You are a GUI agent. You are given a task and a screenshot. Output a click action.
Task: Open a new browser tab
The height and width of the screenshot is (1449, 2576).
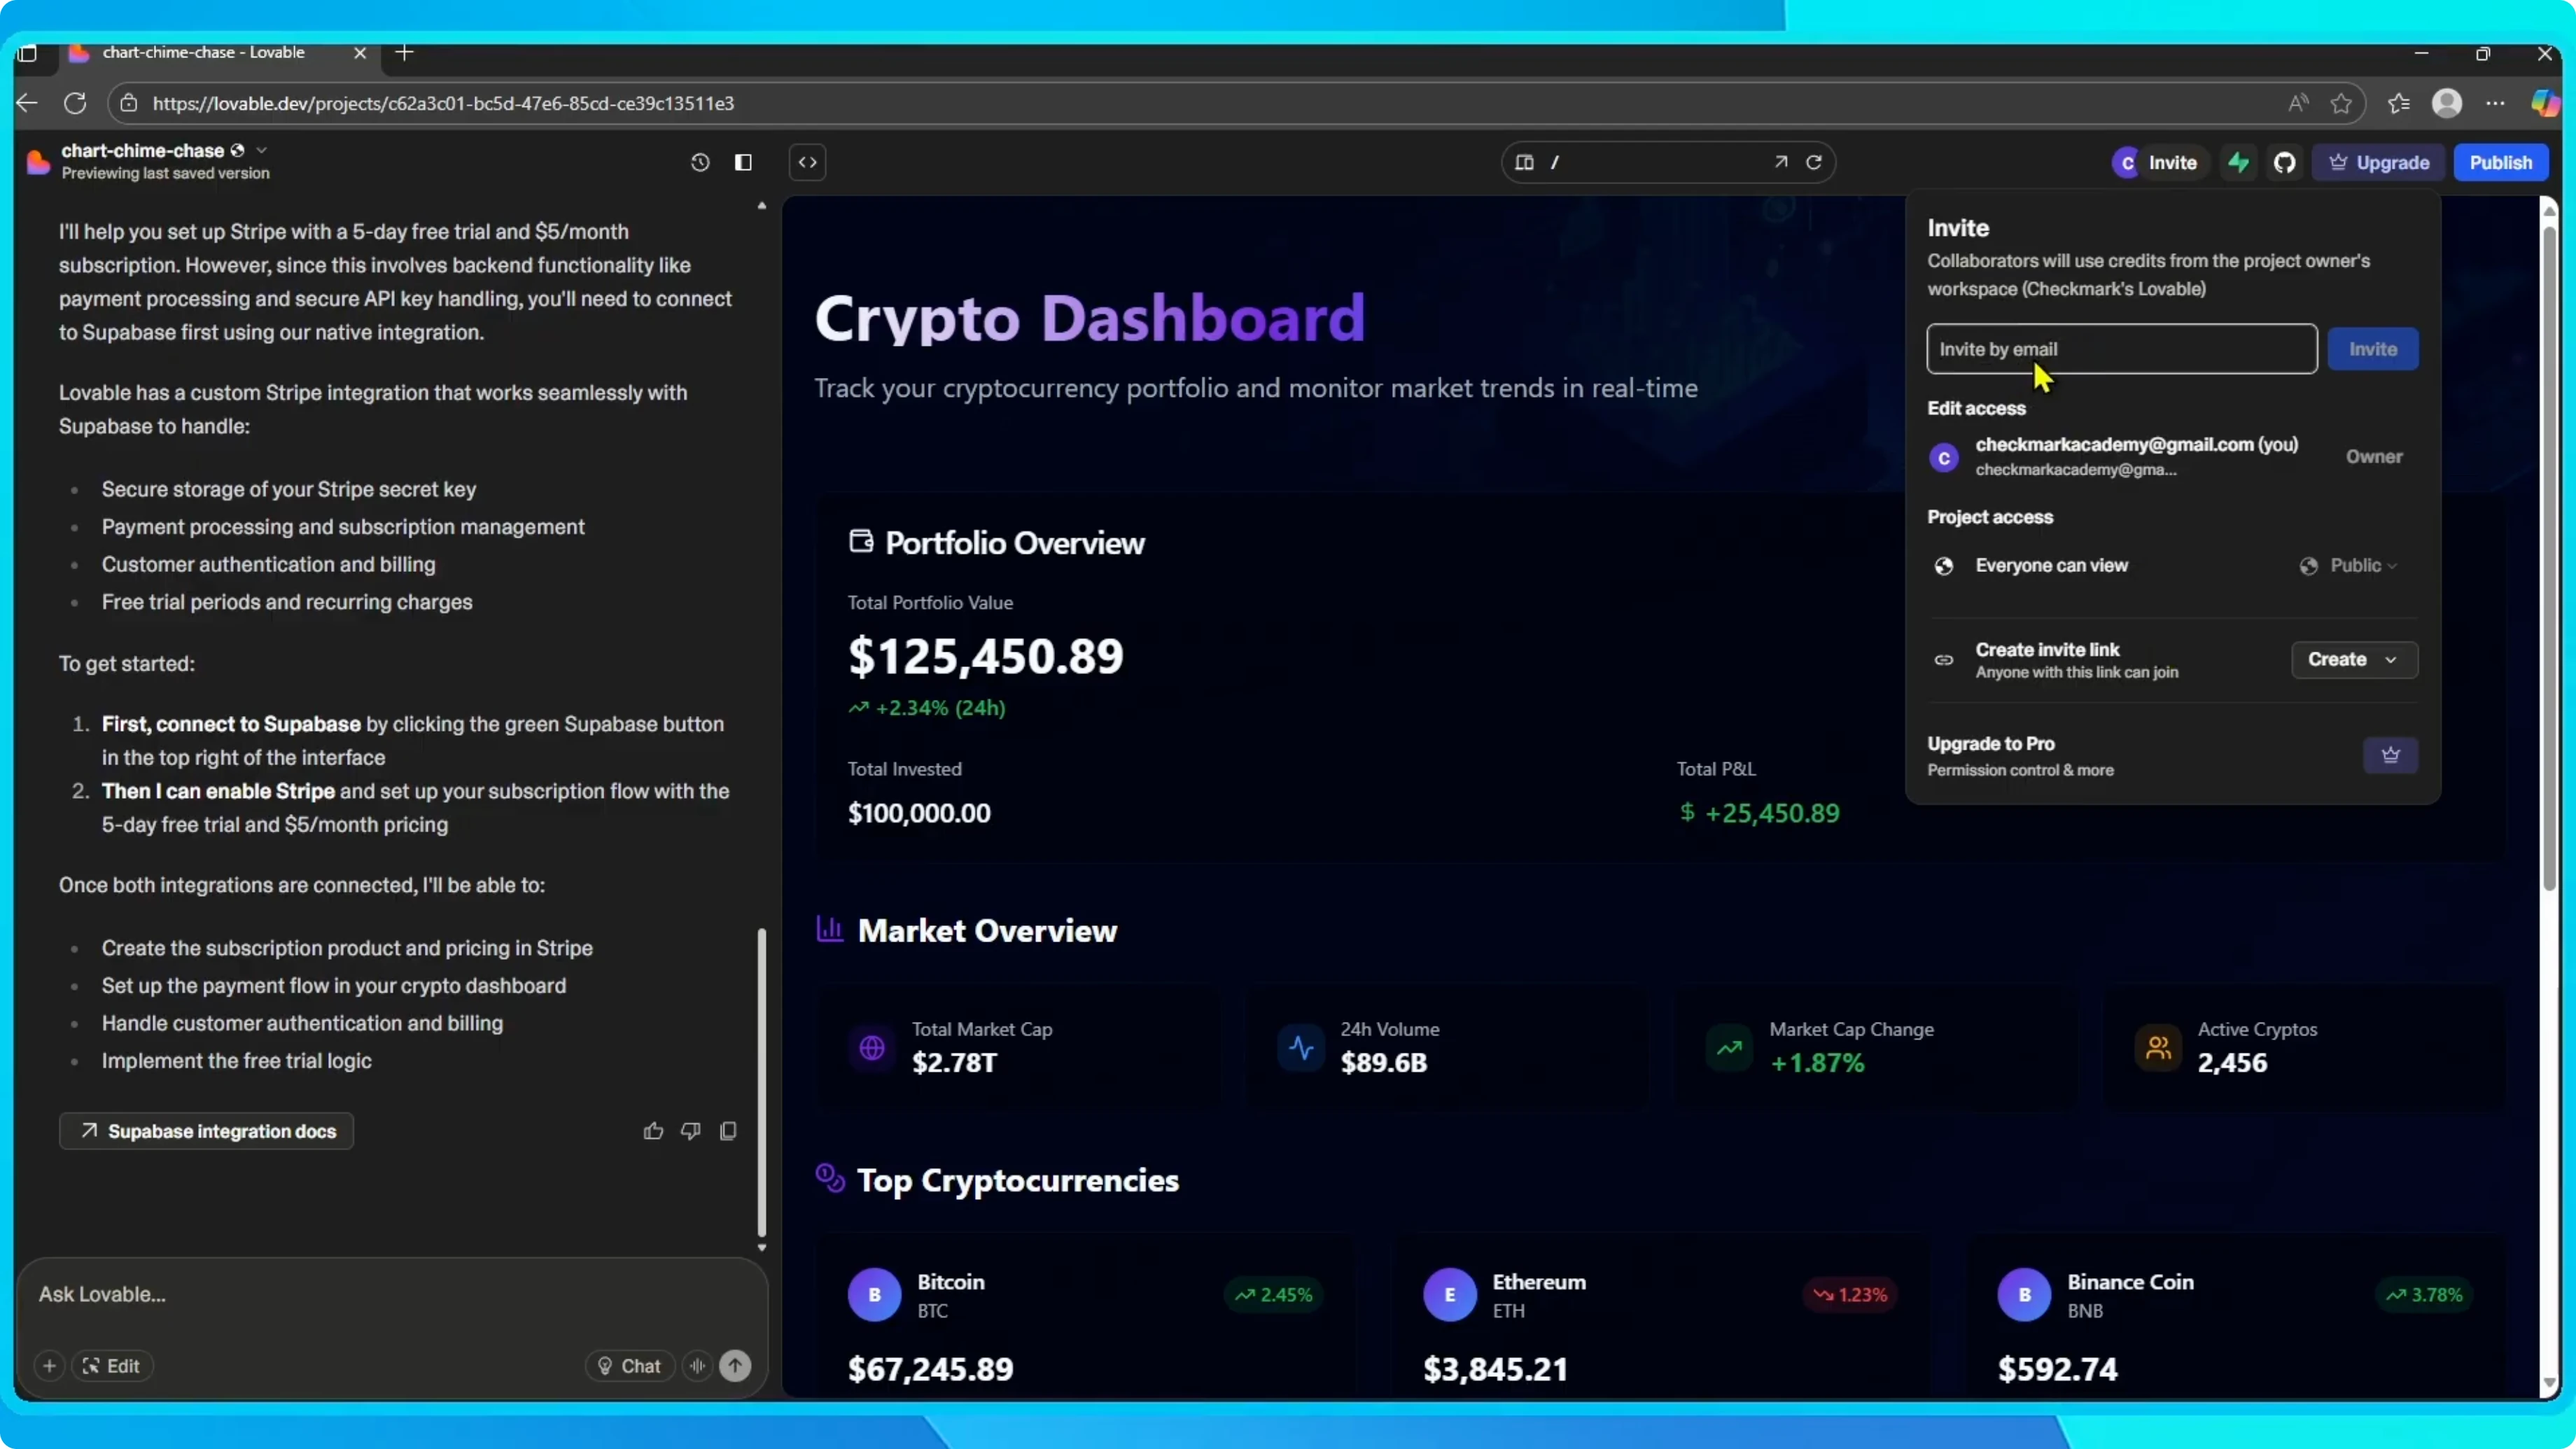coord(404,53)
